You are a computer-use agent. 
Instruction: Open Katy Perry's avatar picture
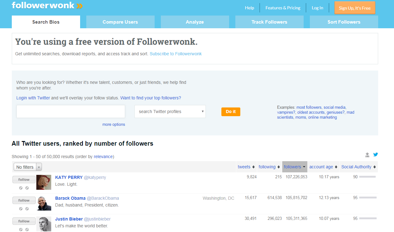pos(44,182)
